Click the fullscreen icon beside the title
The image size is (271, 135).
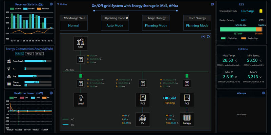pos(212,4)
